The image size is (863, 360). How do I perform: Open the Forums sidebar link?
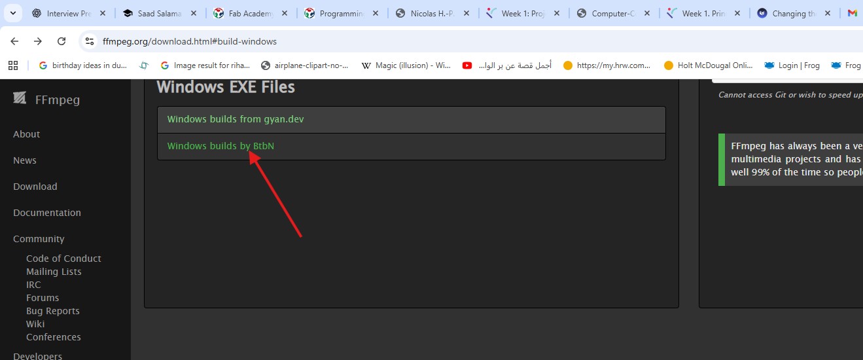[43, 298]
